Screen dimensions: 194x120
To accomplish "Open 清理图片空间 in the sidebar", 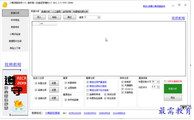I will 15,41.
